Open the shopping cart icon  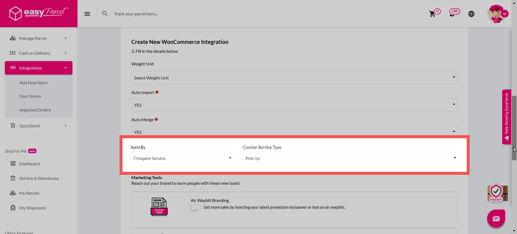432,14
